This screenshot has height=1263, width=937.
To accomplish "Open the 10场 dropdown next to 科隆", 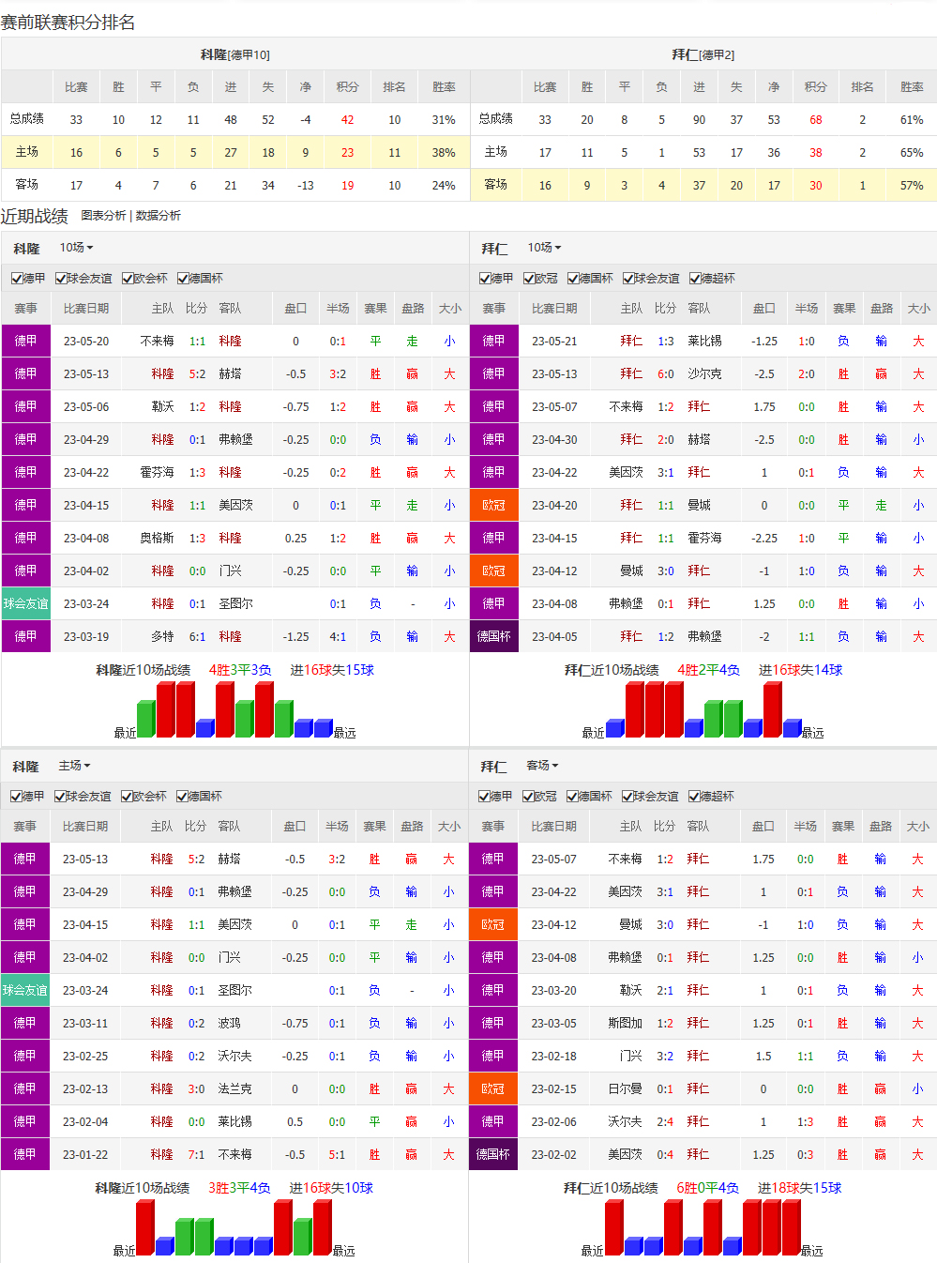I will 76,248.
